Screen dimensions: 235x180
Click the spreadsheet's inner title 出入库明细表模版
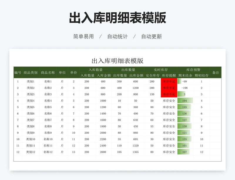tap(117, 61)
